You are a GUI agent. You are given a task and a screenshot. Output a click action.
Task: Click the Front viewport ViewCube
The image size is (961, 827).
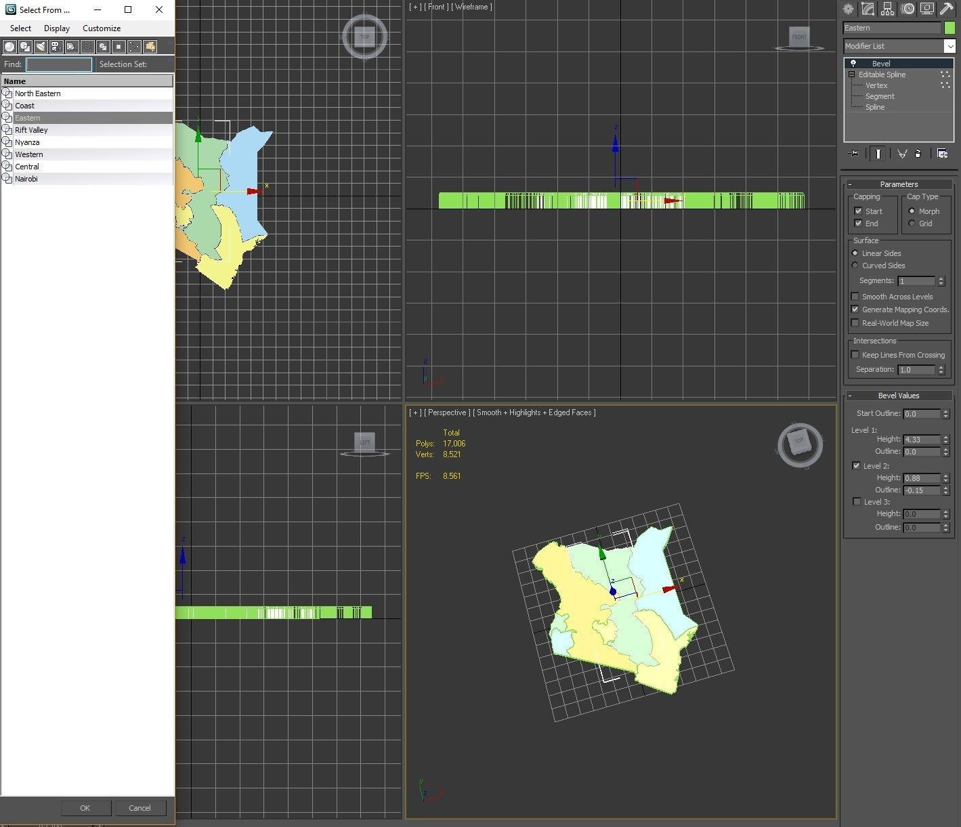800,38
